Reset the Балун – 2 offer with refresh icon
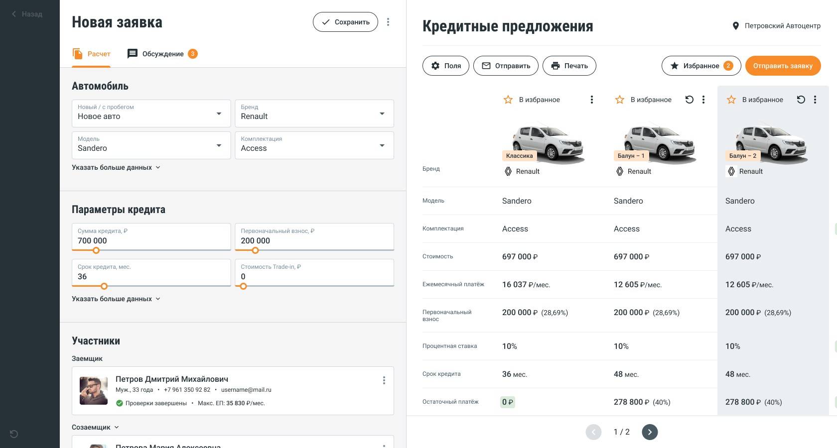The width and height of the screenshot is (837, 448). pyautogui.click(x=801, y=100)
